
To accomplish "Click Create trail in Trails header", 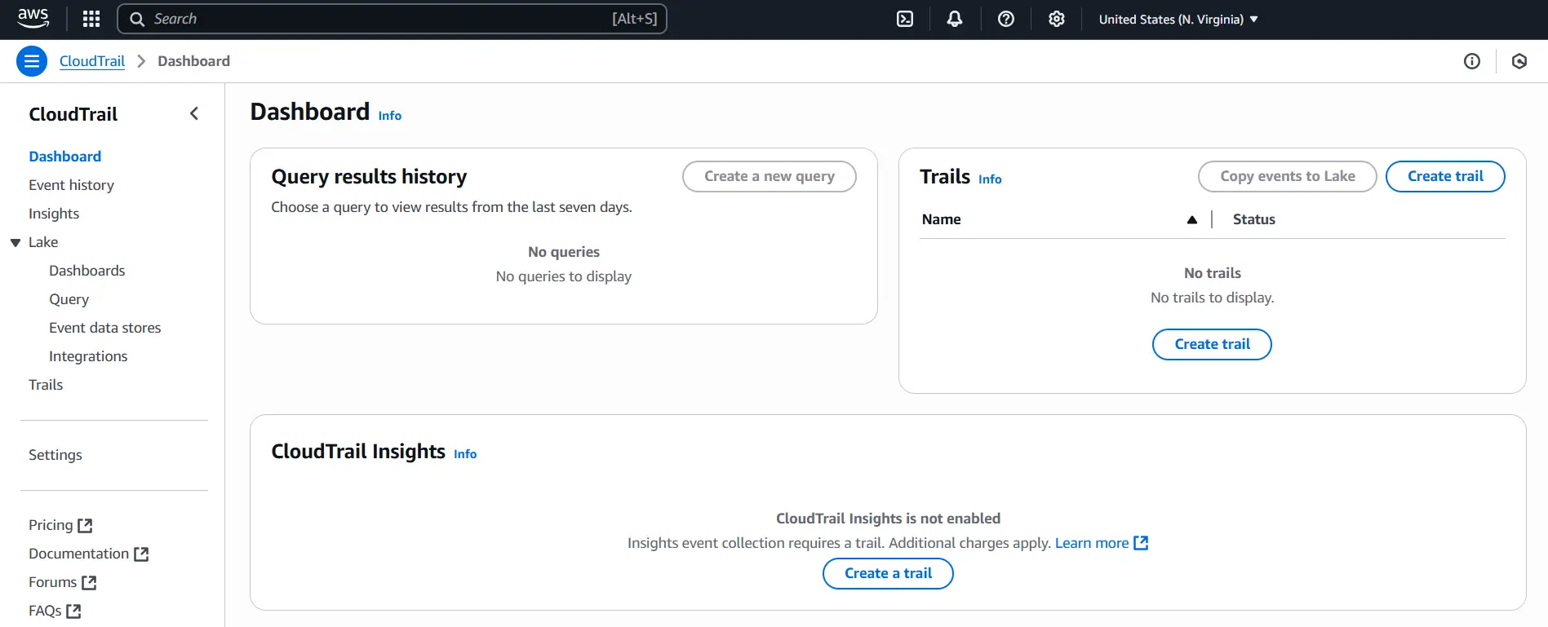I will click(x=1444, y=176).
